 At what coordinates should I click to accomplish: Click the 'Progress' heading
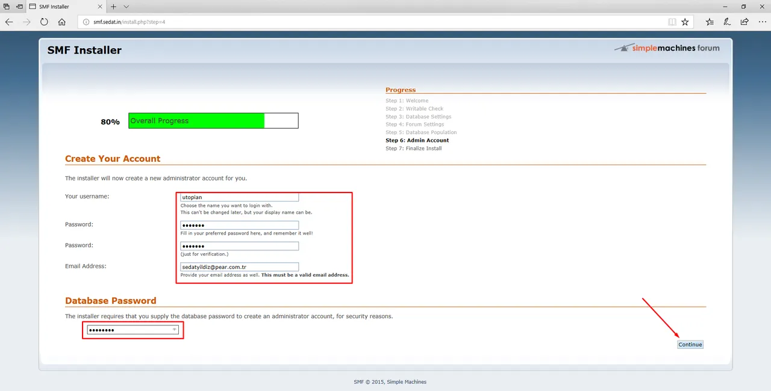pos(401,90)
